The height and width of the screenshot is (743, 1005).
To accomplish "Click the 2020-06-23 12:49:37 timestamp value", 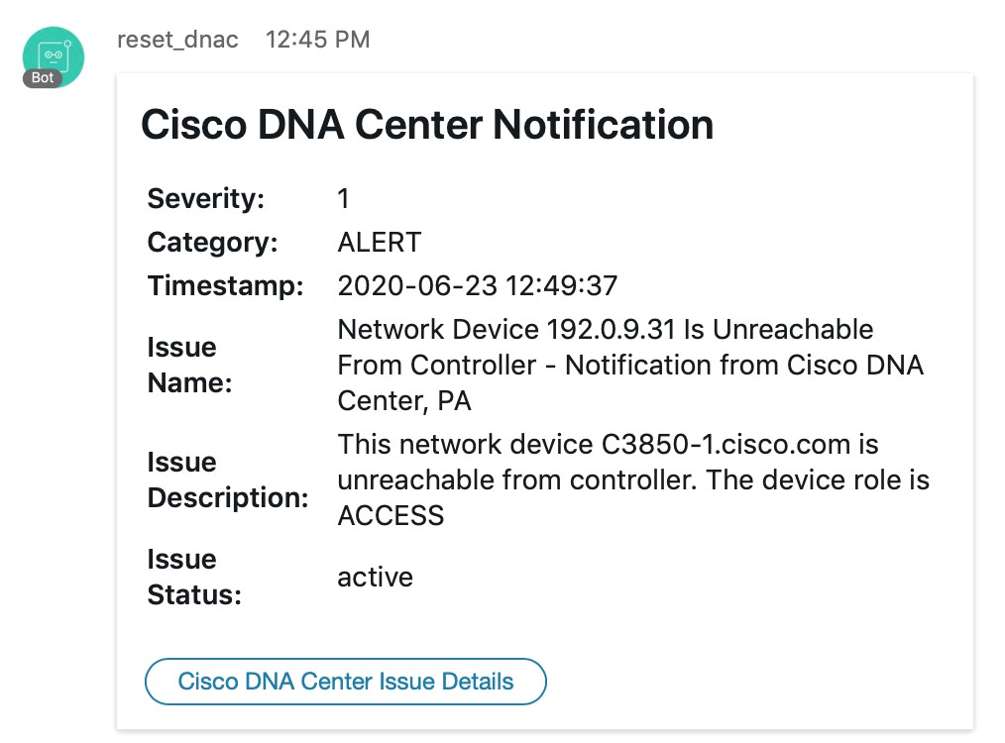I will [477, 286].
